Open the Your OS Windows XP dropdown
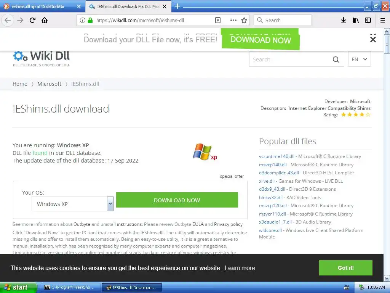 (x=73, y=204)
